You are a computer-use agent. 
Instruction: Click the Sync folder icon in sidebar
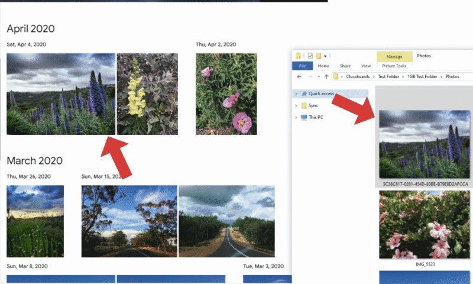pyautogui.click(x=304, y=105)
